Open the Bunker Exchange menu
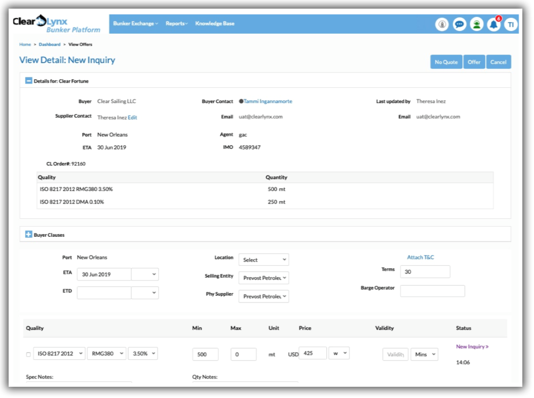Screen dimensions: 534x398 click(136, 23)
